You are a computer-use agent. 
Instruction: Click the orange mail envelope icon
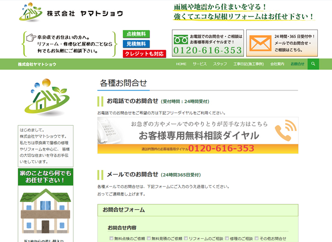(260, 43)
